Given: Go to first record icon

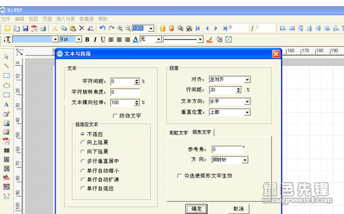Looking at the screenshot, I should 198,28.
